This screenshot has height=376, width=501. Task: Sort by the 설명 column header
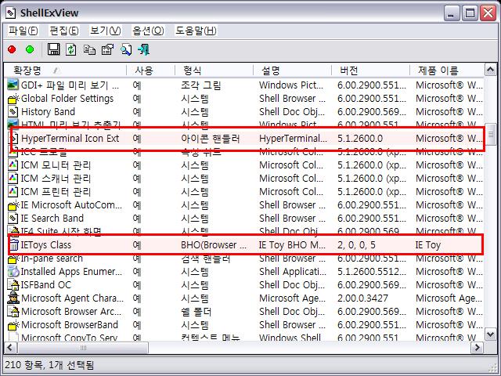click(292, 70)
